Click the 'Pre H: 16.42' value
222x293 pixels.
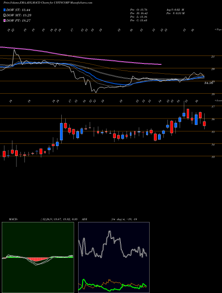pyautogui.click(x=139, y=13)
